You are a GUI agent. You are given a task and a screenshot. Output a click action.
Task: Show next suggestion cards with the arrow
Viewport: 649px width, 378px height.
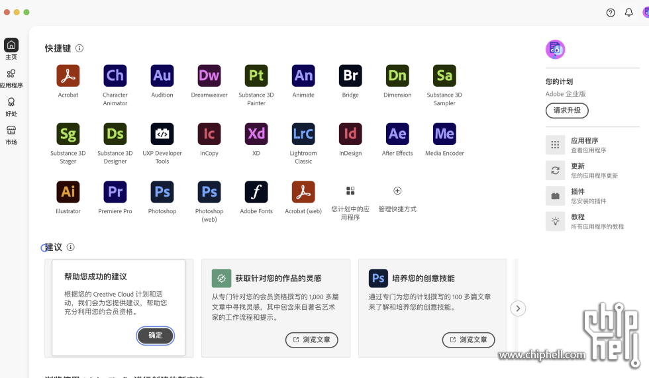(x=518, y=308)
